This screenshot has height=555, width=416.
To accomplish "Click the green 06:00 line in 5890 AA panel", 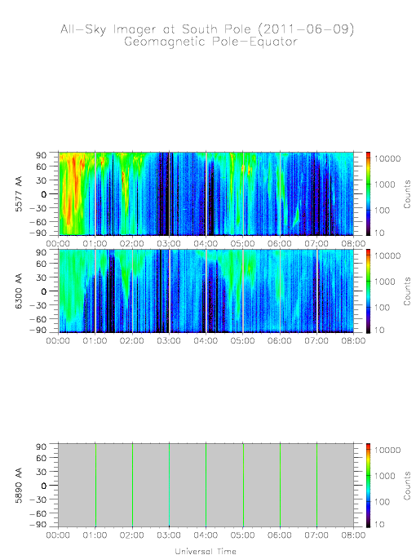I will (280, 486).
